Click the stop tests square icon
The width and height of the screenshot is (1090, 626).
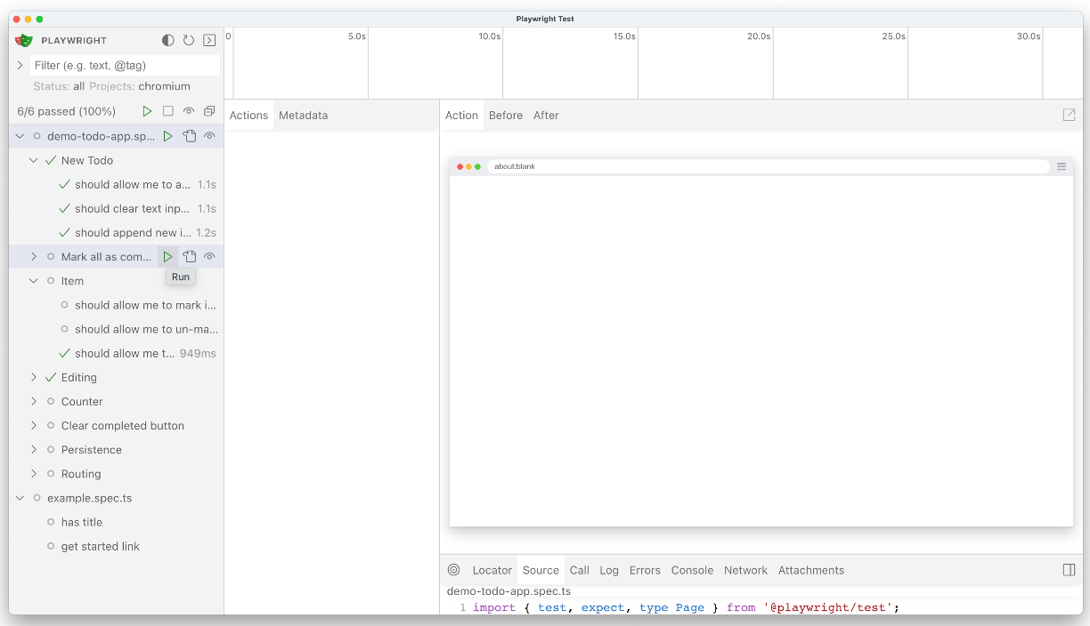coord(168,111)
